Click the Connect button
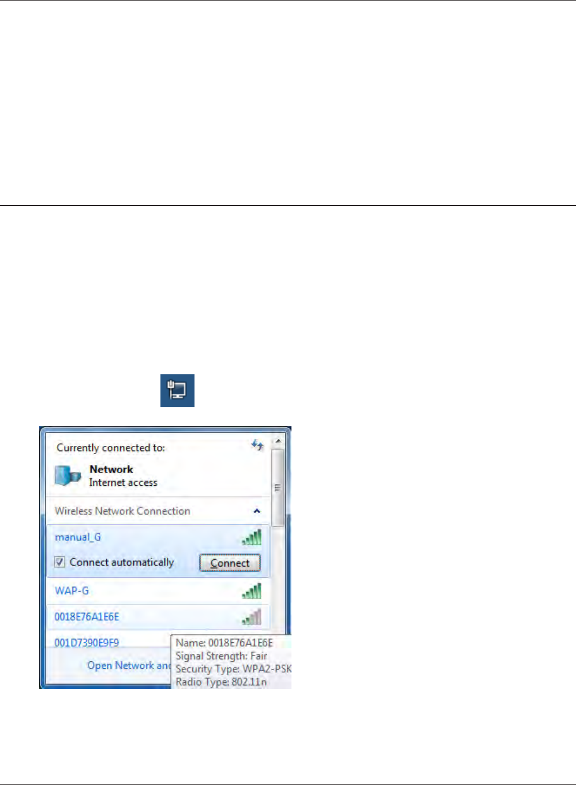This screenshot has height=785, width=576. pos(230,563)
